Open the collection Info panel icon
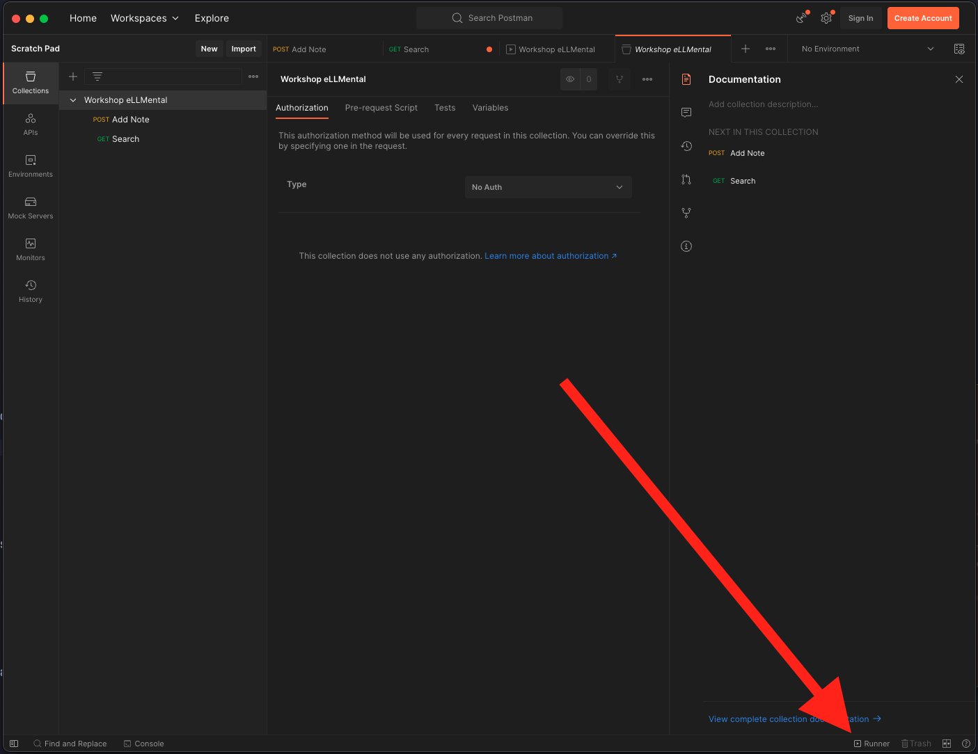978x754 pixels. pos(686,246)
